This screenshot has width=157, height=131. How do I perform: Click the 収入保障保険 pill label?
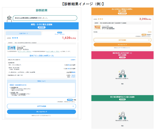tap(122, 13)
